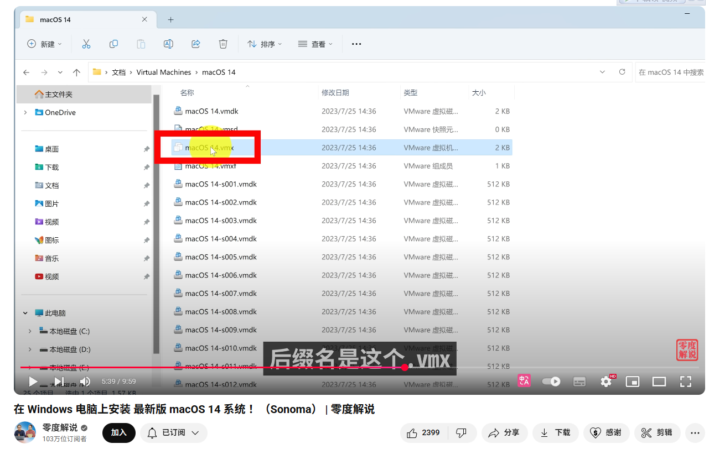Click the Delete trash icon in toolbar

click(x=223, y=44)
